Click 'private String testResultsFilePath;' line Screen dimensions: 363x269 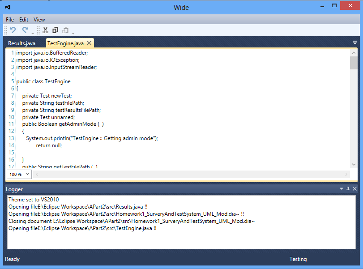pos(61,110)
